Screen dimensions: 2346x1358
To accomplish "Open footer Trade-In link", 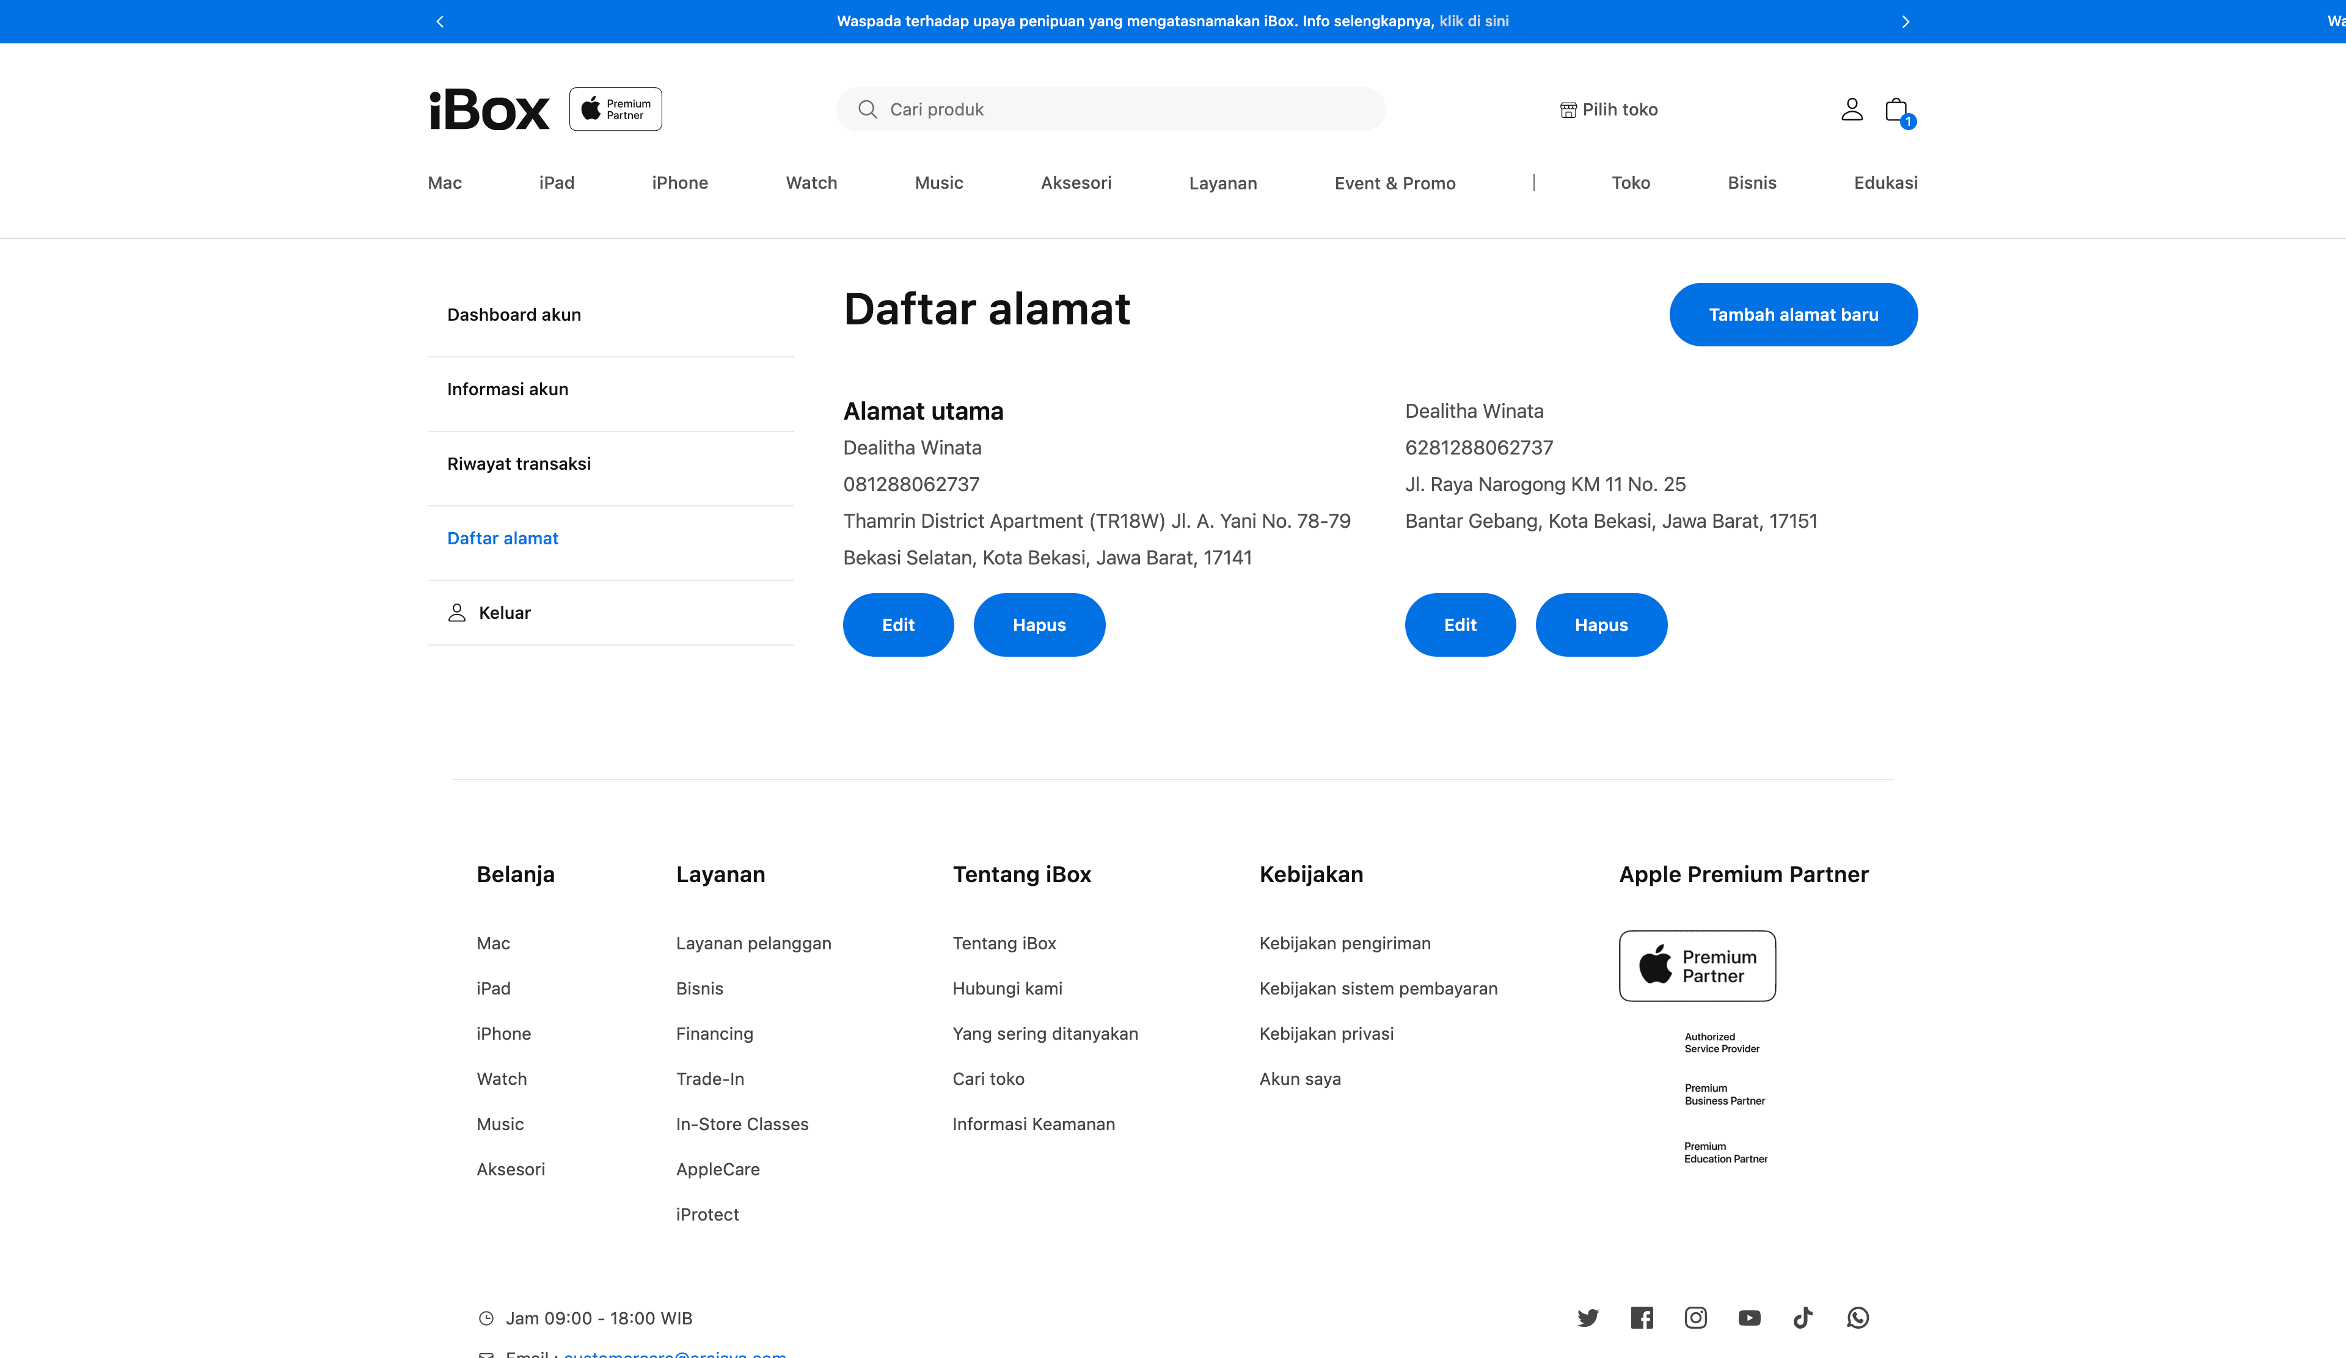I will point(711,1079).
